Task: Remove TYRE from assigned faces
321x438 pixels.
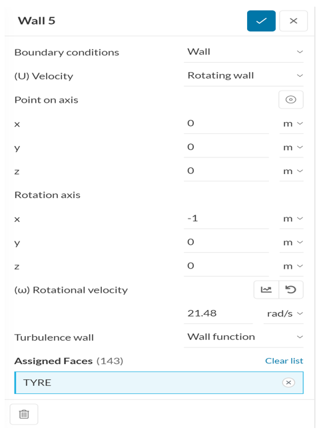Action: click(x=288, y=383)
